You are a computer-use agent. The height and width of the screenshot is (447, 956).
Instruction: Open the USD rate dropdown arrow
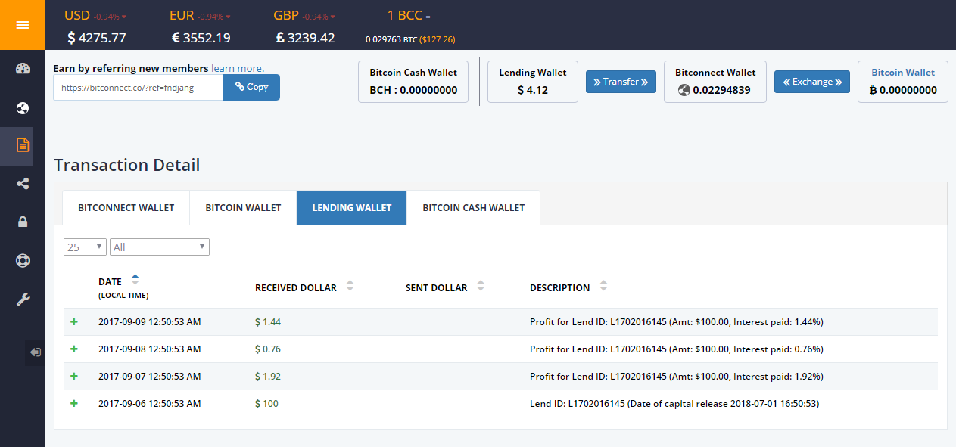pyautogui.click(x=124, y=17)
